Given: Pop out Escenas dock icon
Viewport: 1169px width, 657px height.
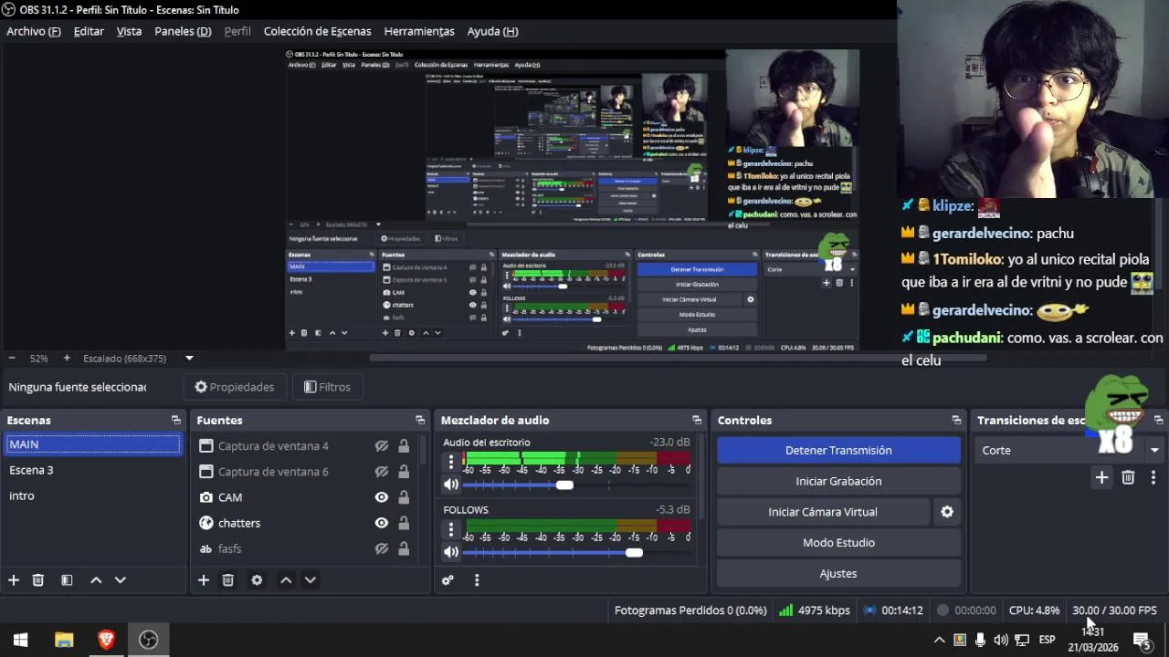Looking at the screenshot, I should click(x=176, y=420).
